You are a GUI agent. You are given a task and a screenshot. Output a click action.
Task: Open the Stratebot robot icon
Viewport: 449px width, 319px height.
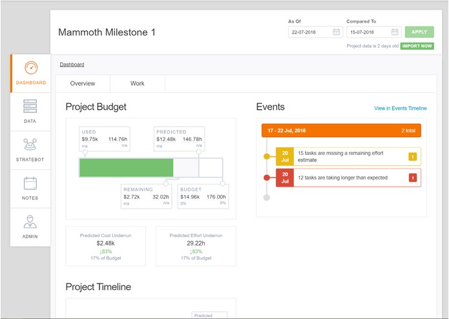tap(30, 144)
